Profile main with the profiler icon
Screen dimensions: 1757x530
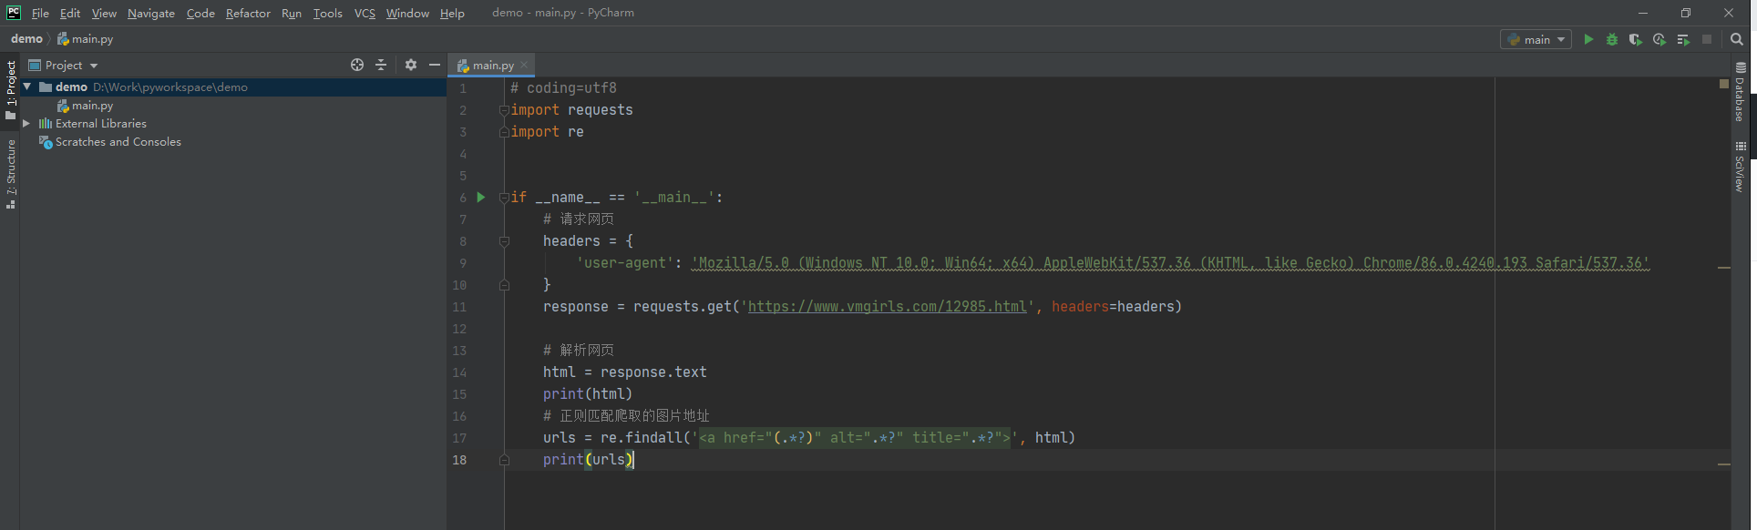point(1659,39)
